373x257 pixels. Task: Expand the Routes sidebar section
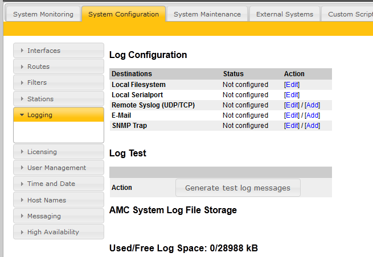[x=58, y=67]
